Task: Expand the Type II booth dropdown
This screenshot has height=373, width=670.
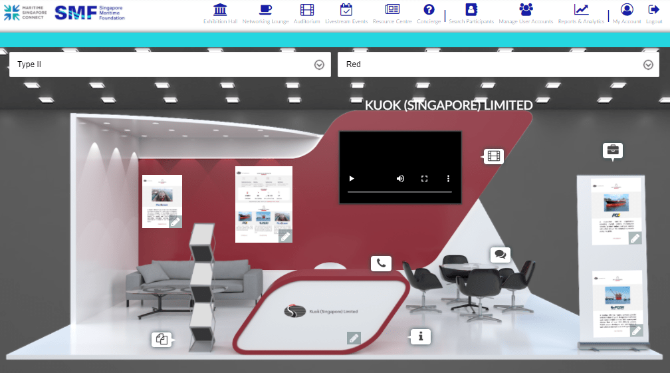Action: [x=170, y=64]
